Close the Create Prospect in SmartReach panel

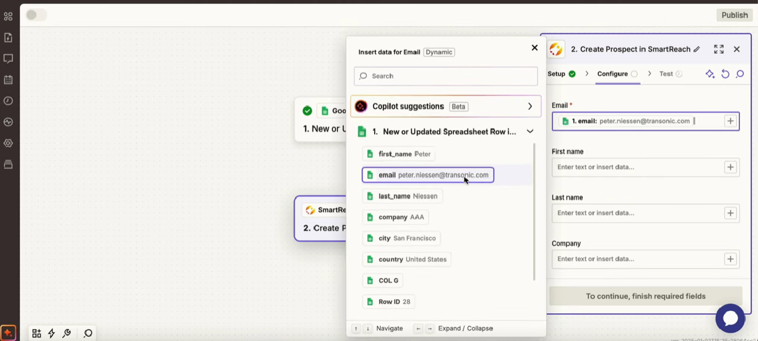737,49
